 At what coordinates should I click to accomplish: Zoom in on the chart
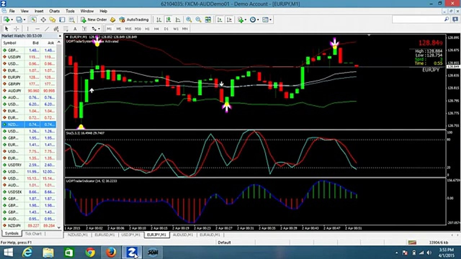189,19
